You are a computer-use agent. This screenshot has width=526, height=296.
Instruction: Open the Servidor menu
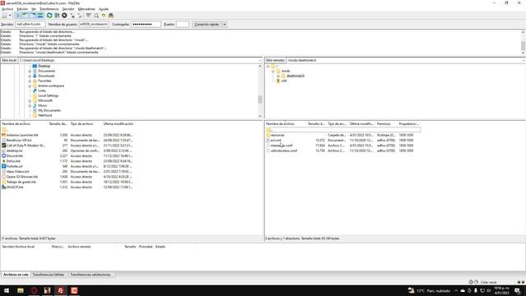tap(68, 9)
